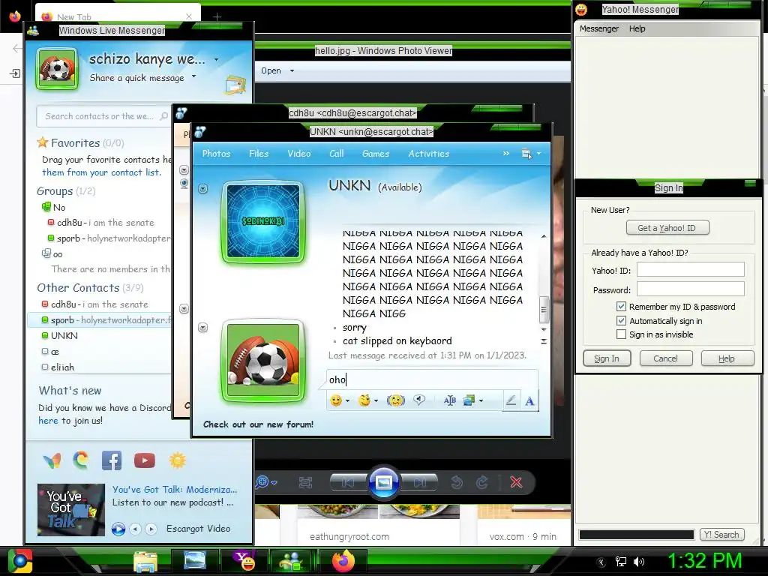
Task: Go to next image in Photo Viewer
Action: click(x=419, y=483)
